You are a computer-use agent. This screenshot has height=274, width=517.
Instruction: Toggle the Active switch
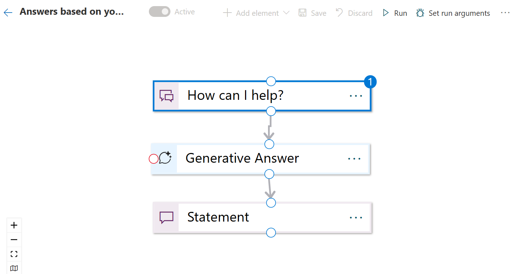[159, 11]
